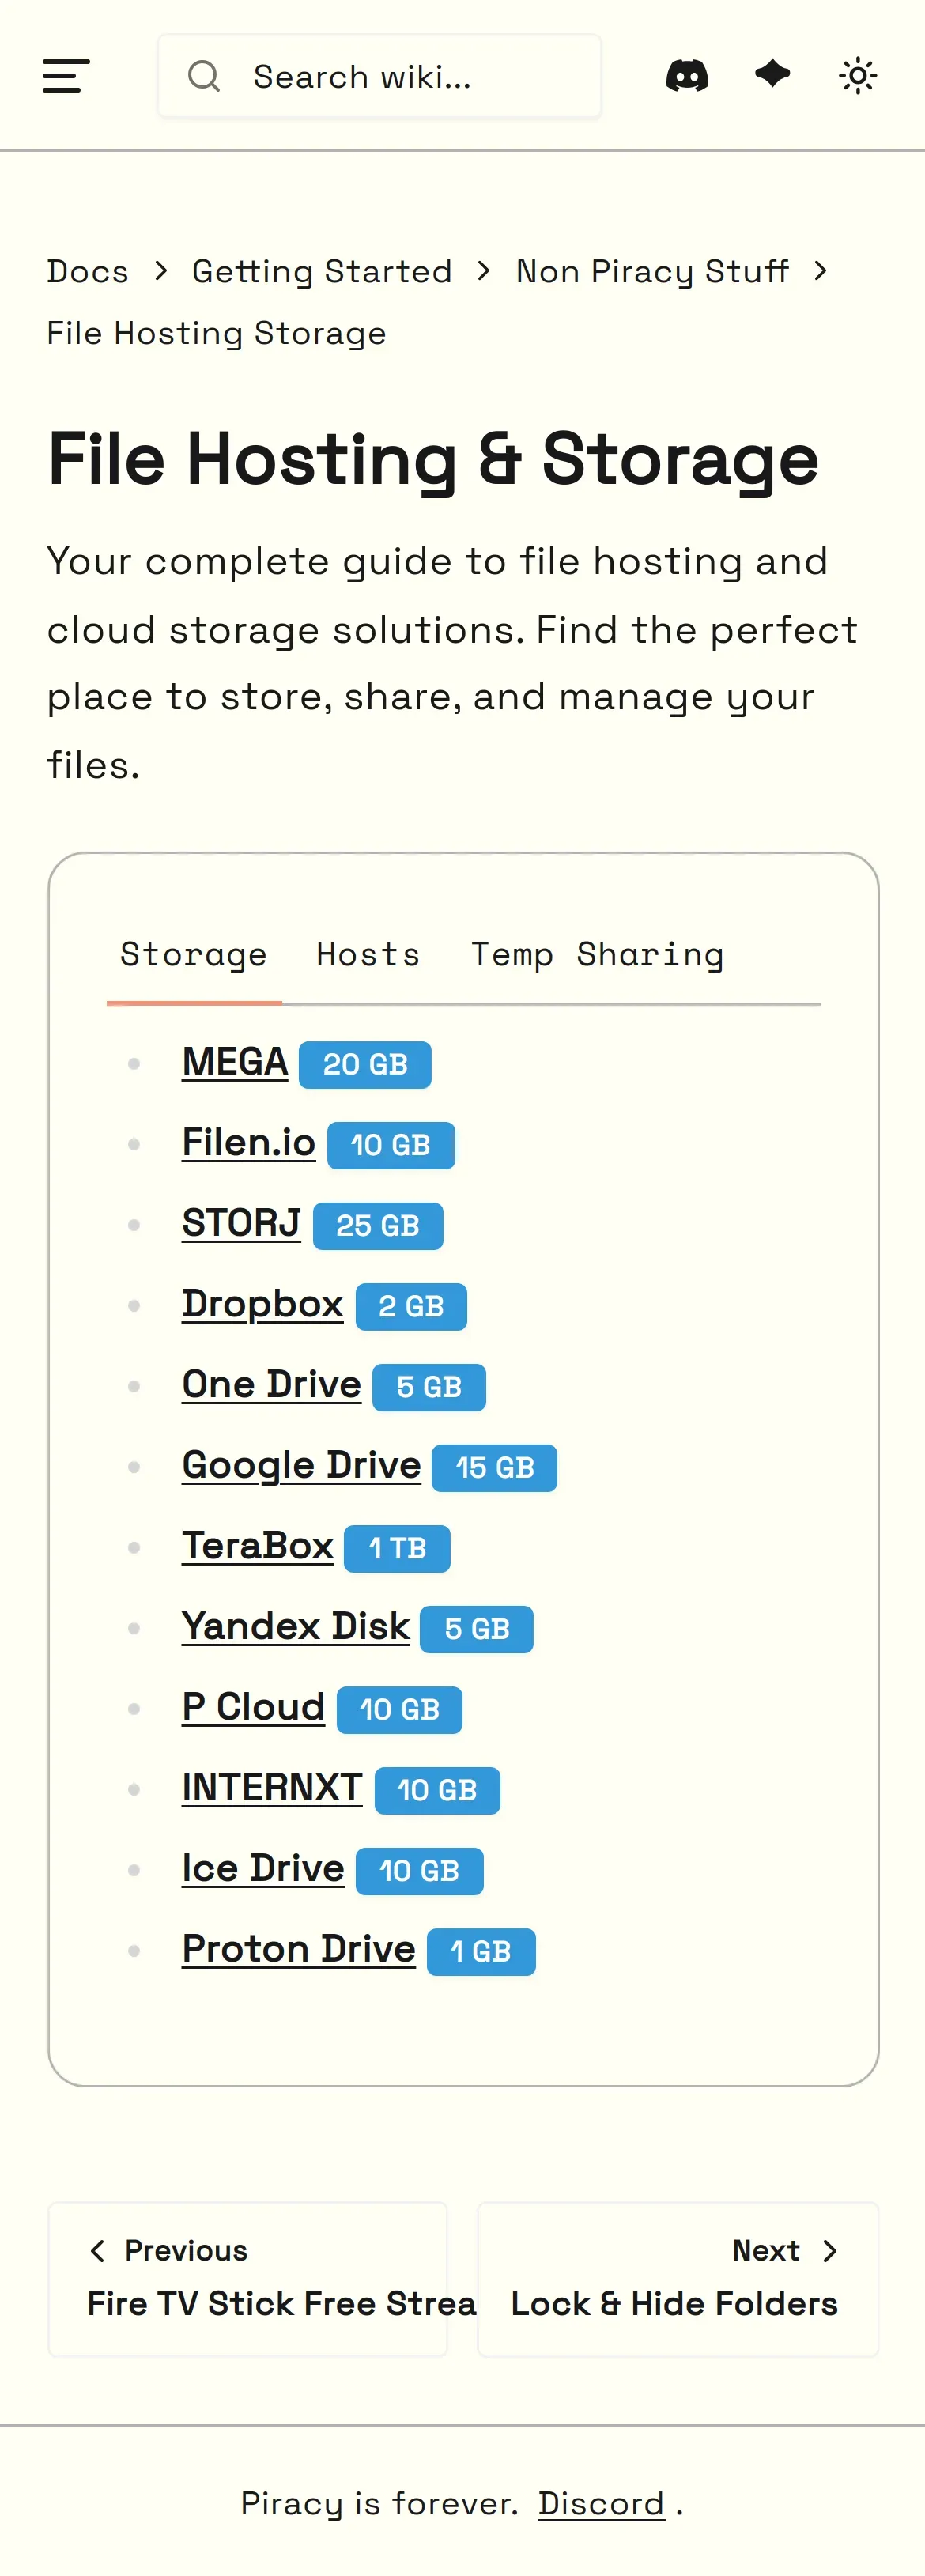Open Getting Started breadcrumb

[322, 271]
